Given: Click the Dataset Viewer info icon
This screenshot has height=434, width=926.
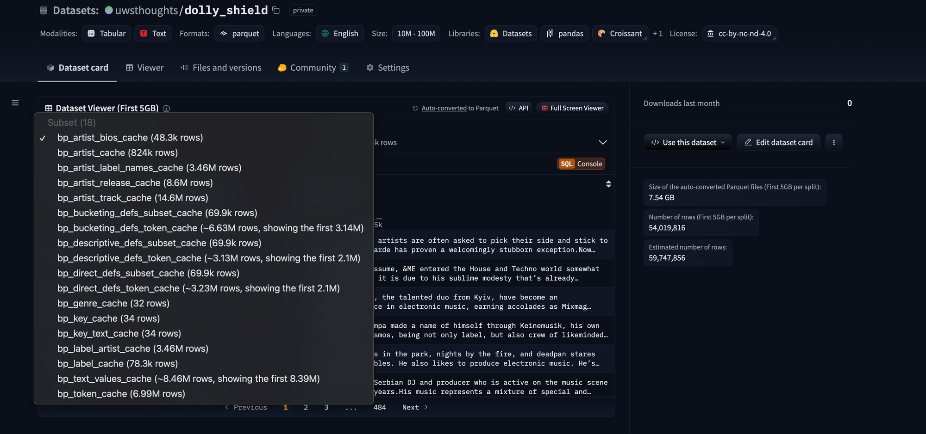Looking at the screenshot, I should [166, 109].
